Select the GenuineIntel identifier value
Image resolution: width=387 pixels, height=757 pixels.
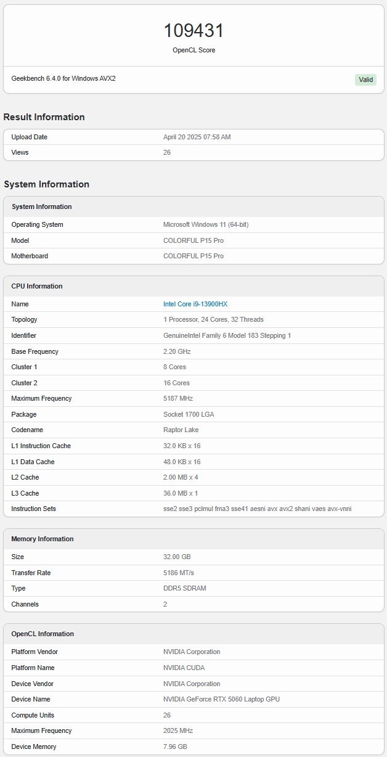[x=227, y=335]
